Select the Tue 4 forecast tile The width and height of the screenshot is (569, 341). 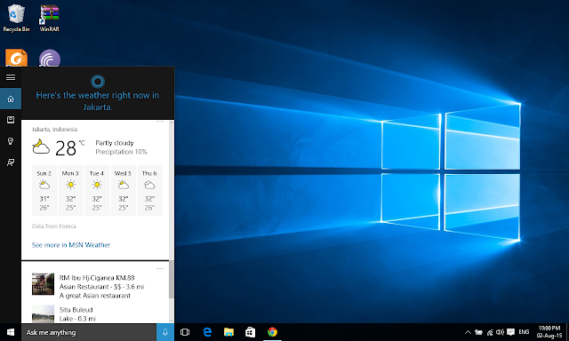pyautogui.click(x=97, y=190)
